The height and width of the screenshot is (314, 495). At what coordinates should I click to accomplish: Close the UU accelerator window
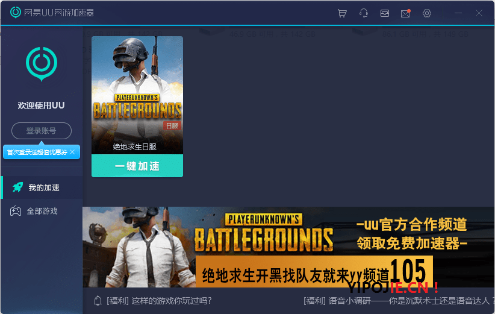479,13
